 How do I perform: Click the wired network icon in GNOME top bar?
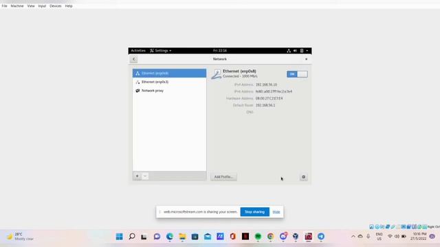tap(289, 51)
